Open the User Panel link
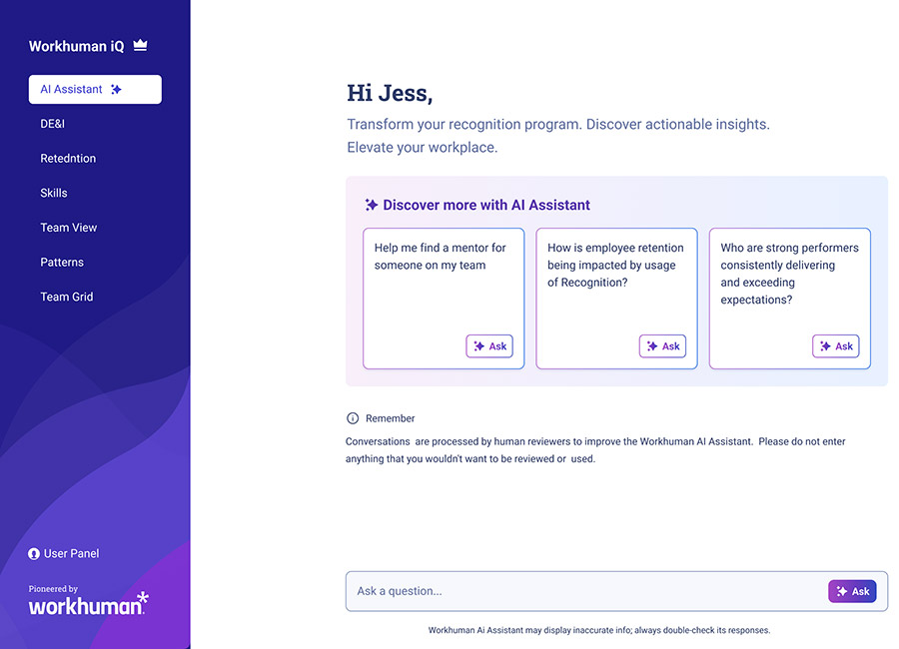899x649 pixels. (71, 554)
